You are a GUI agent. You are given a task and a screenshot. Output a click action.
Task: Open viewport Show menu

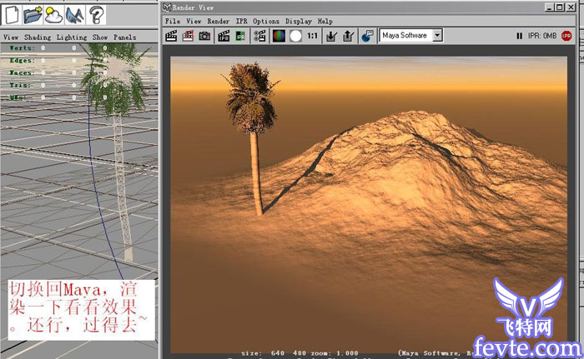(x=100, y=37)
